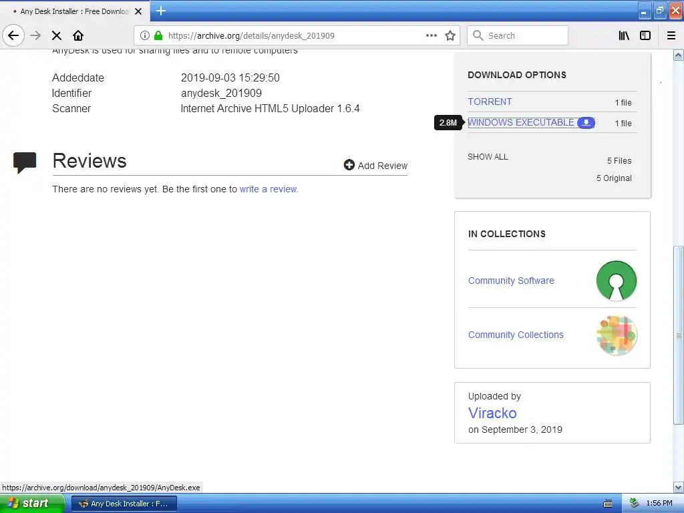Viewport: 684px width, 513px height.
Task: Click the Identifier label
Action: coord(72,93)
